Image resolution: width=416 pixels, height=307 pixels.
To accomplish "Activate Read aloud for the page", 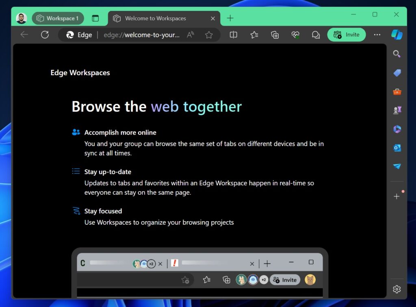I will pos(190,35).
